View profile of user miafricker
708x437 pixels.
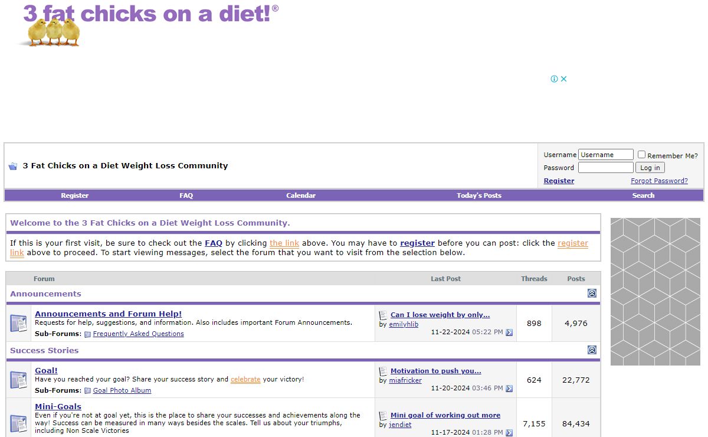click(405, 381)
